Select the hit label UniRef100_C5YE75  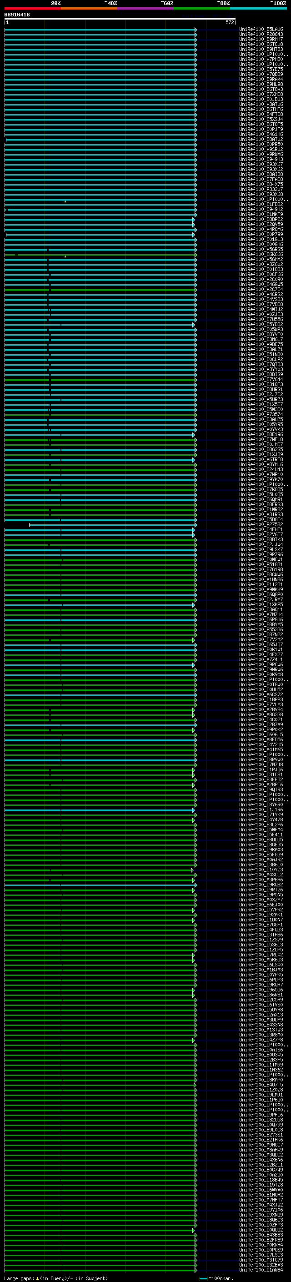tap(261, 69)
